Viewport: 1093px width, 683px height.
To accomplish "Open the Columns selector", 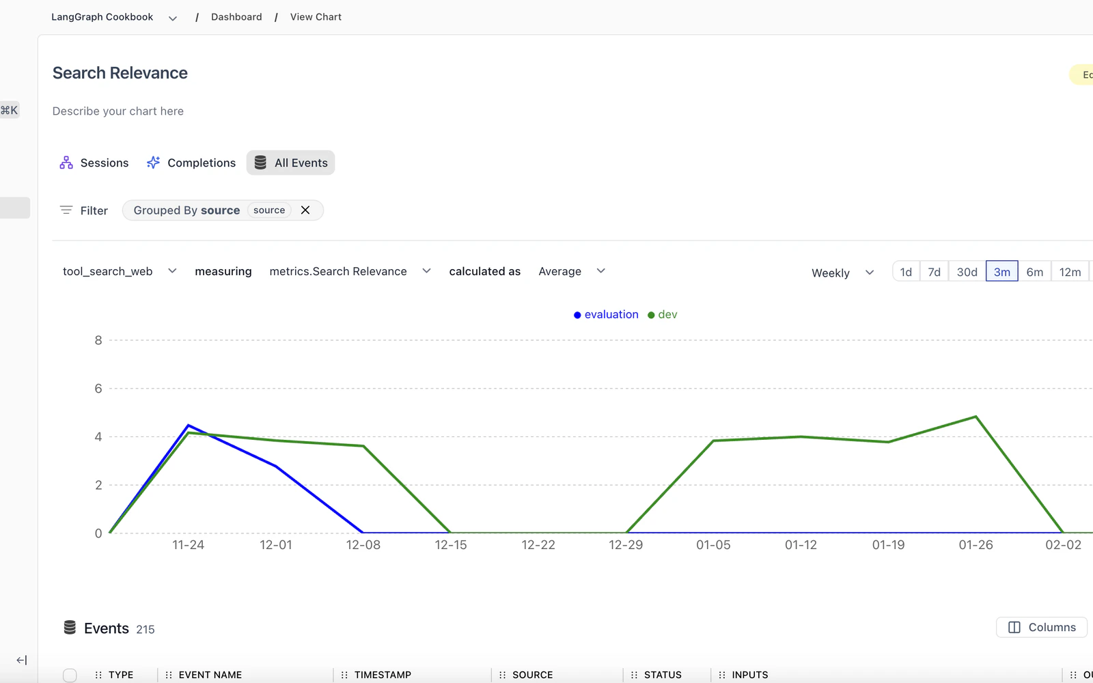I will (1041, 627).
